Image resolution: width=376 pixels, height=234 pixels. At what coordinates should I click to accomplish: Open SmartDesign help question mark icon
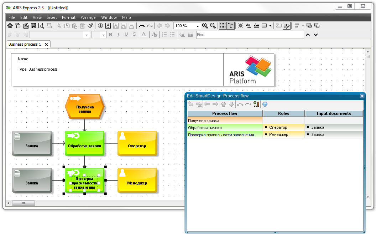[265, 105]
